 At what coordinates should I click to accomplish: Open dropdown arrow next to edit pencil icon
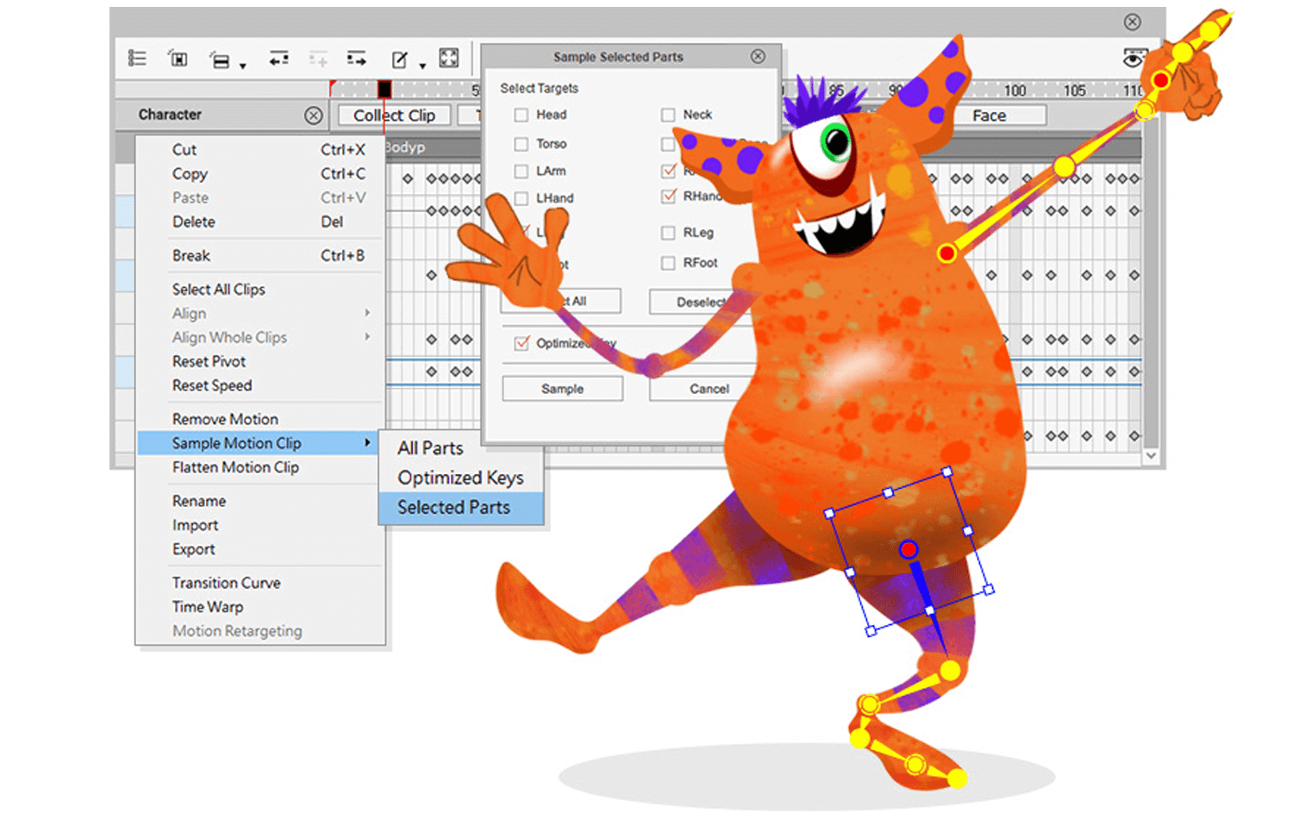[422, 66]
